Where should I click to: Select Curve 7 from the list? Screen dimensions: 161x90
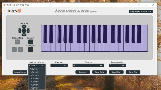tap(37, 88)
